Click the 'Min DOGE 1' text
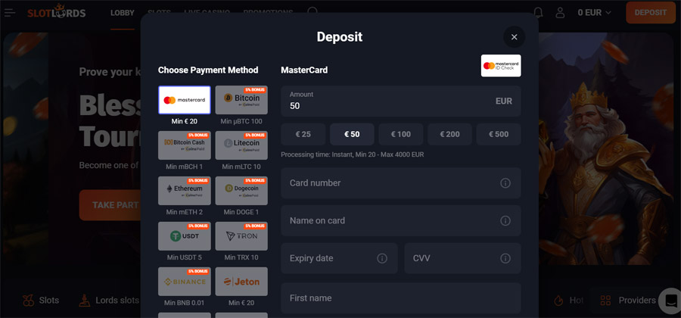This screenshot has height=318, width=681. click(241, 212)
